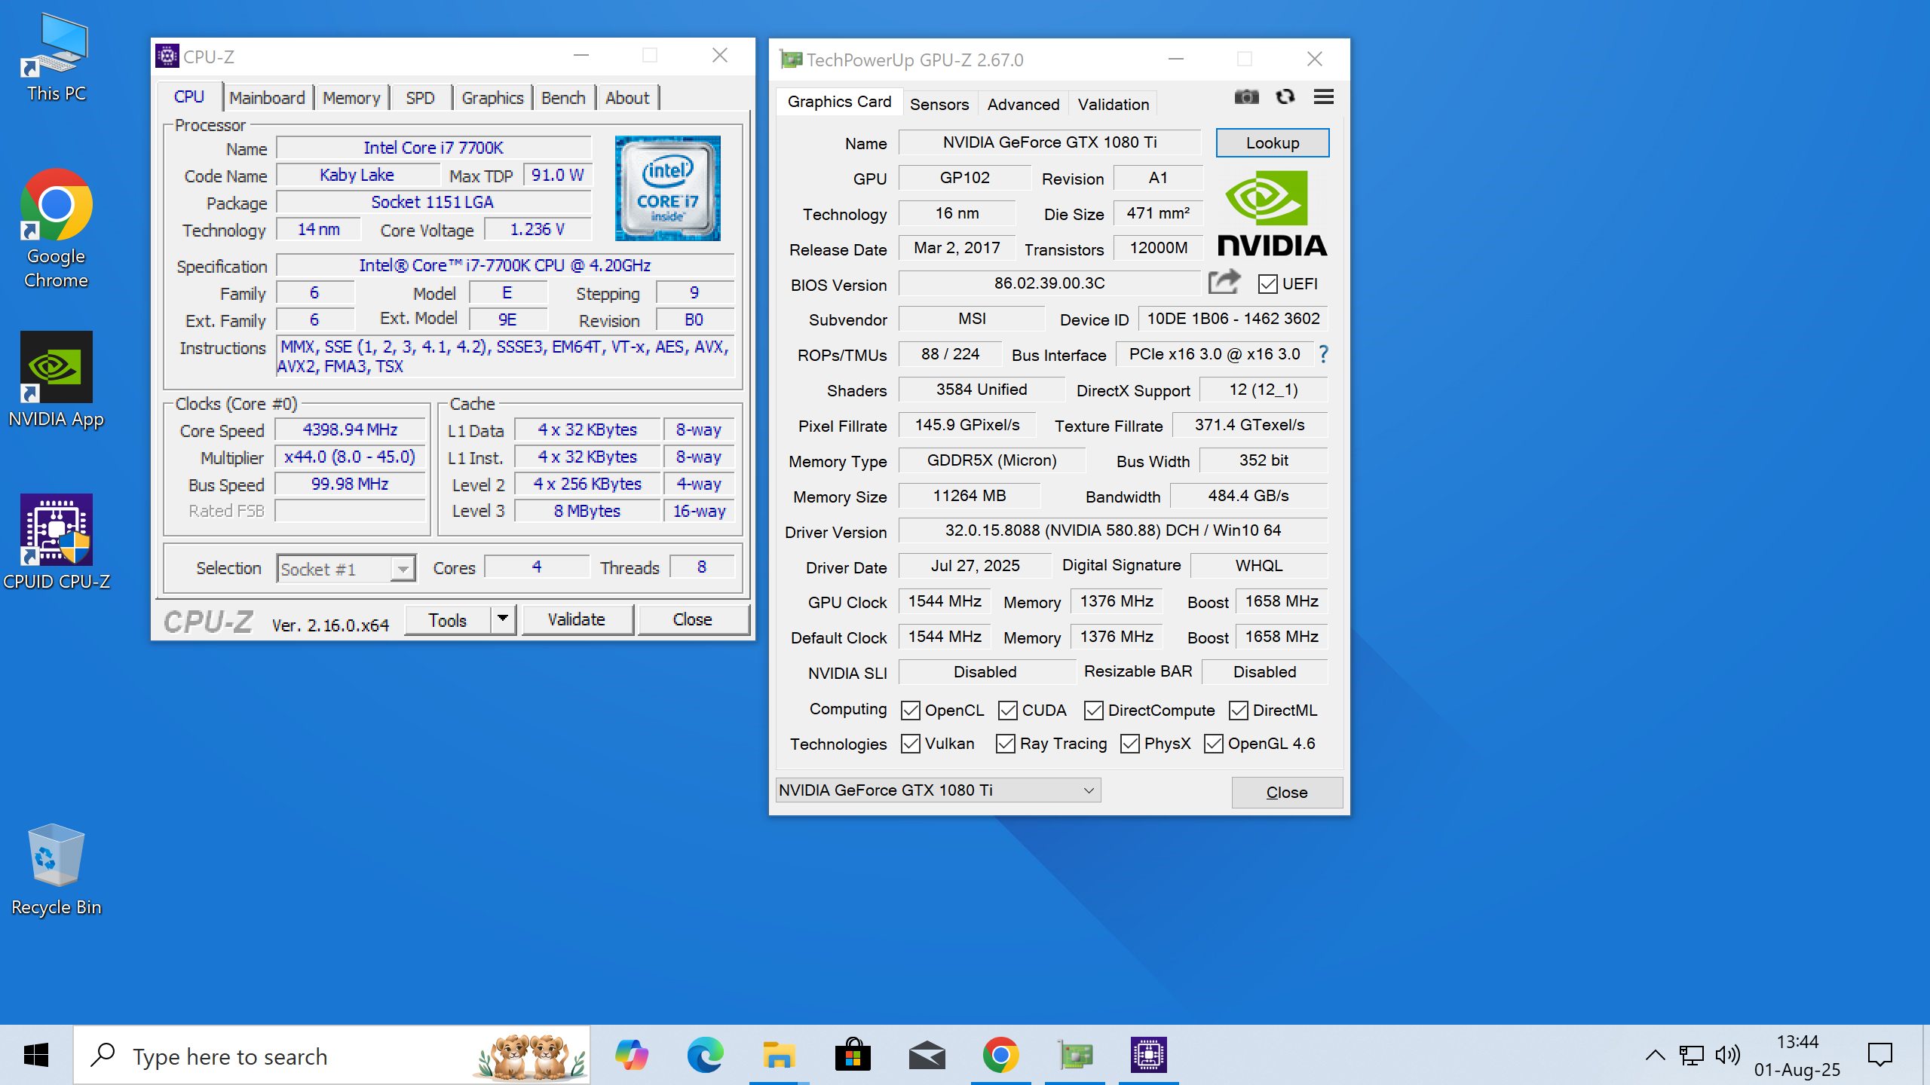Open Socket #1 selection dropdown
This screenshot has height=1085, width=1930.
coord(346,569)
